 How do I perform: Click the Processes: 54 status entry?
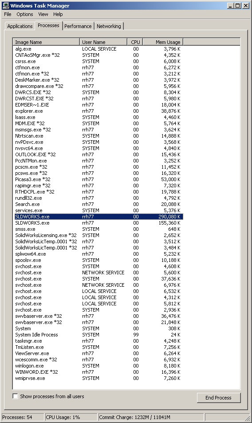click(23, 417)
